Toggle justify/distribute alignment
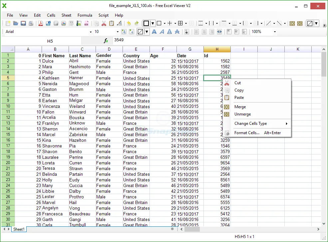 click(x=219, y=32)
